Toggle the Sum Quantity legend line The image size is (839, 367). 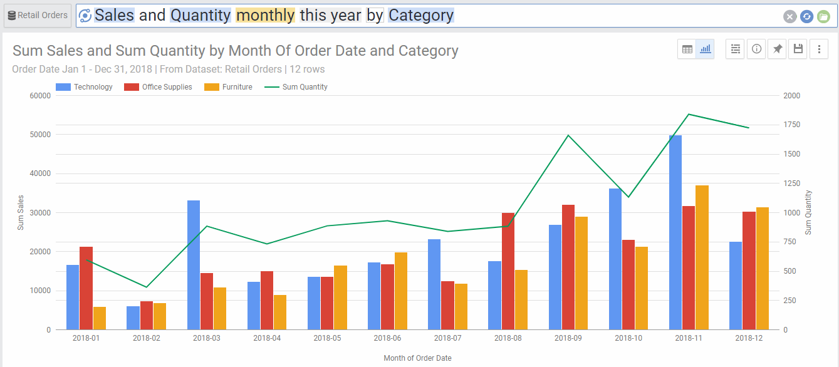[296, 87]
